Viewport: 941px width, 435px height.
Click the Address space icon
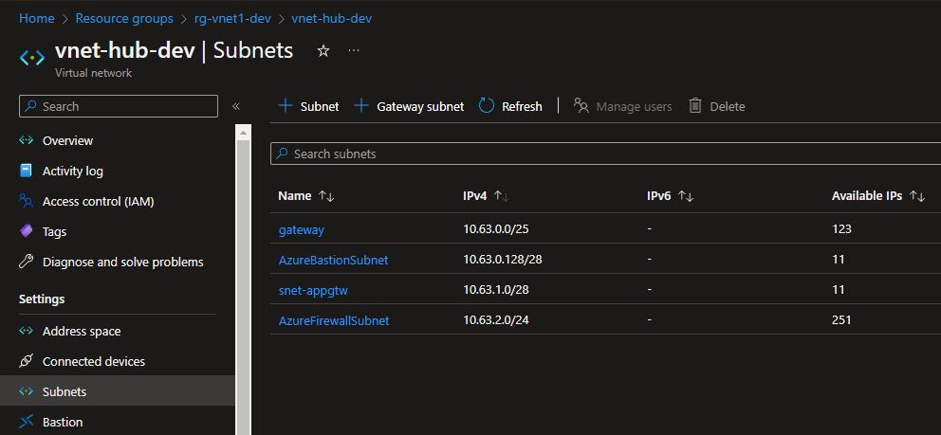tap(26, 331)
